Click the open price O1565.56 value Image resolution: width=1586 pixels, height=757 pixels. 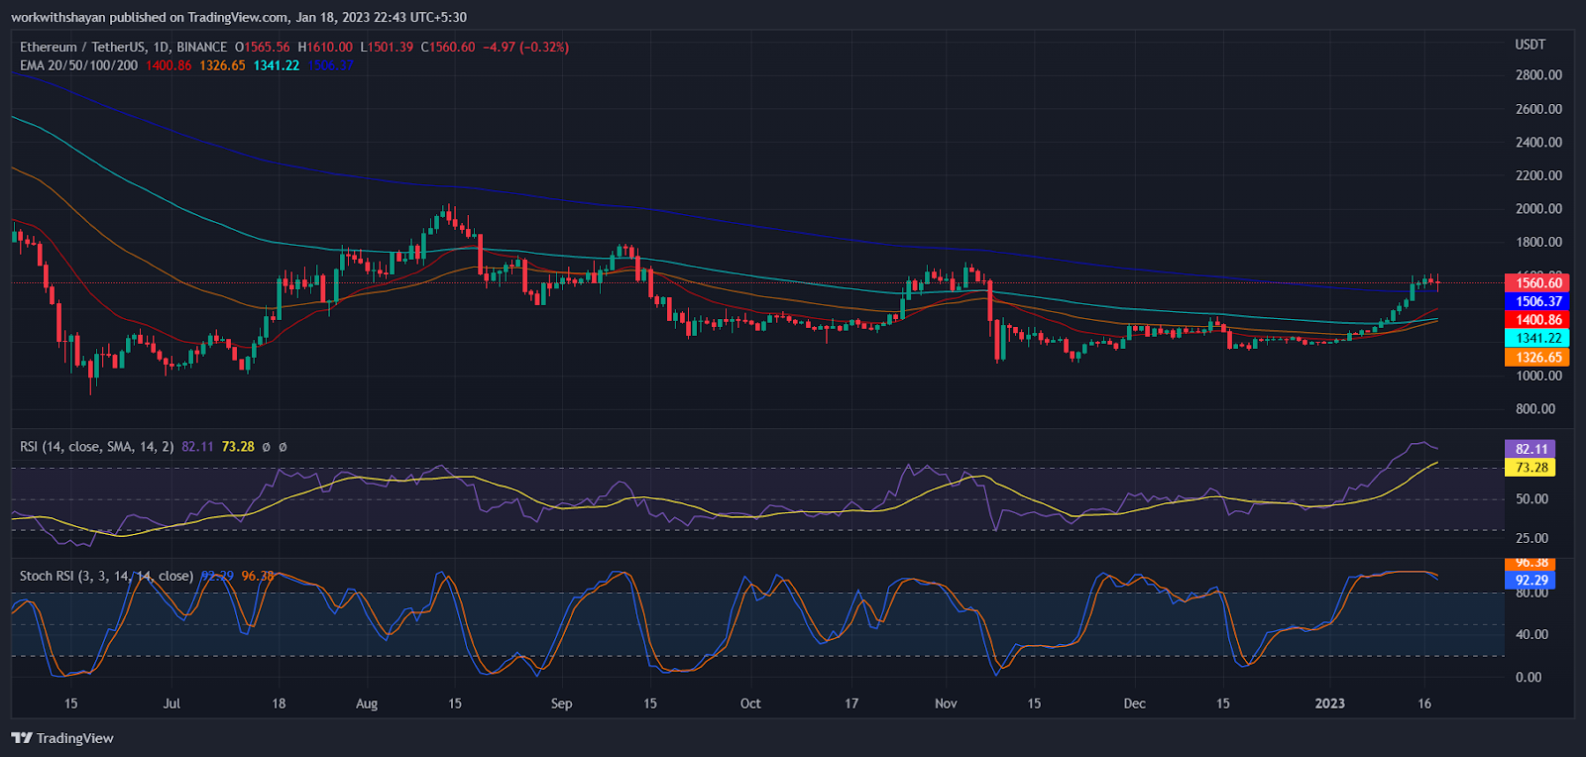(x=263, y=48)
